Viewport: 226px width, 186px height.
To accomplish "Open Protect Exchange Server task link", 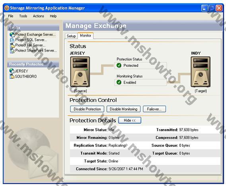I will 35,35.
